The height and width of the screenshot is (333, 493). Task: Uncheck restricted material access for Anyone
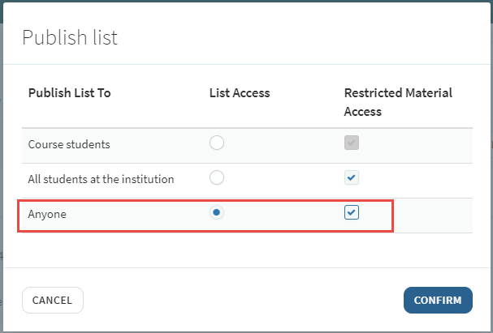pos(352,212)
